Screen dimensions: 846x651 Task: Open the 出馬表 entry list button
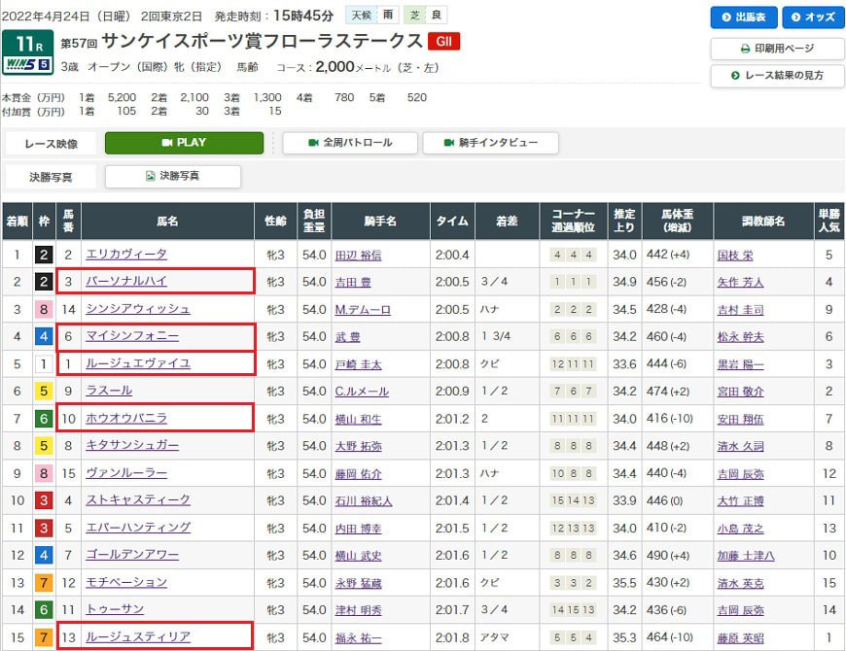click(743, 17)
